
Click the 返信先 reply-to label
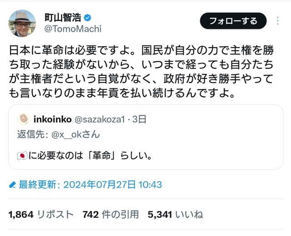33,134
